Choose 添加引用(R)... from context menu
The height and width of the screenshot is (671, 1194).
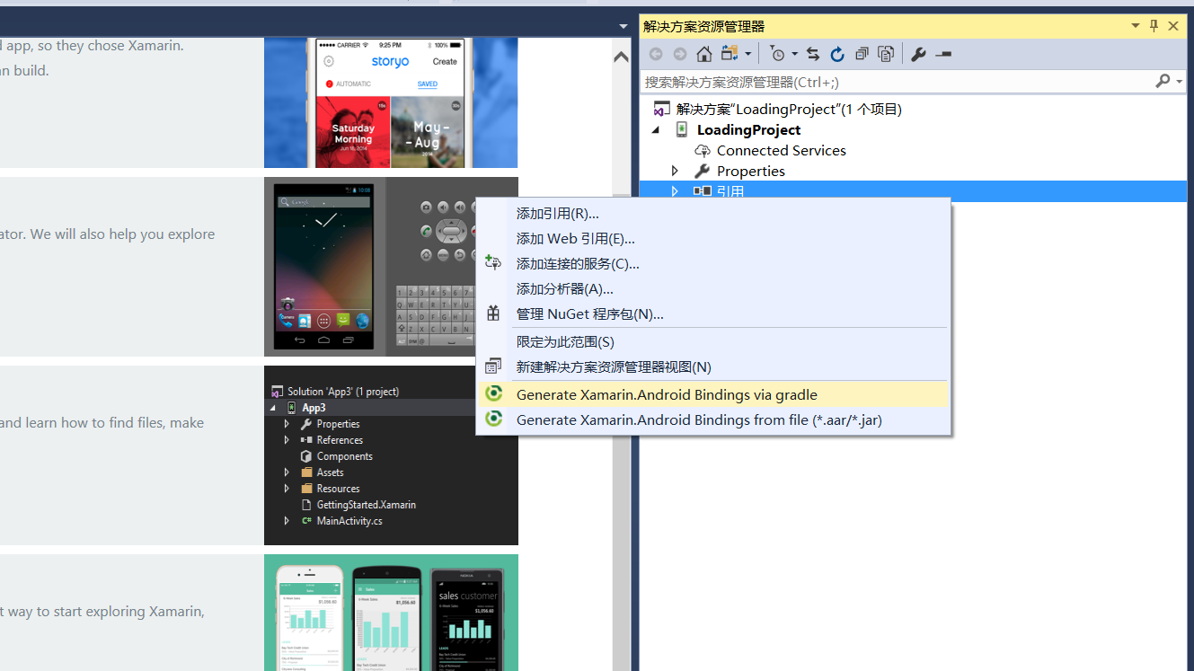click(x=558, y=214)
